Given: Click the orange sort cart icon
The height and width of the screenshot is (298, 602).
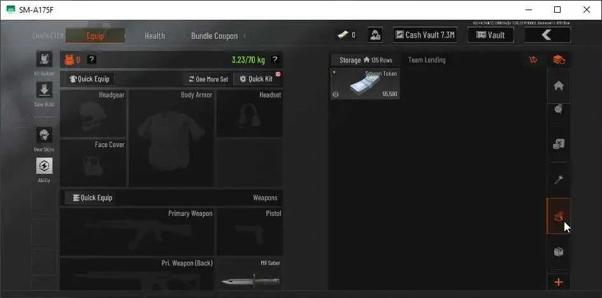Looking at the screenshot, I should (533, 60).
